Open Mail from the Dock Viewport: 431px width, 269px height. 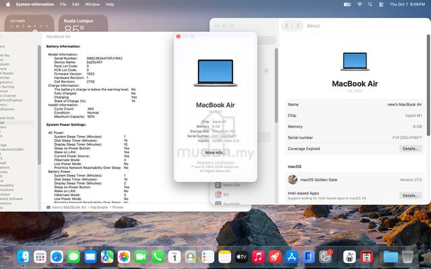(x=90, y=257)
